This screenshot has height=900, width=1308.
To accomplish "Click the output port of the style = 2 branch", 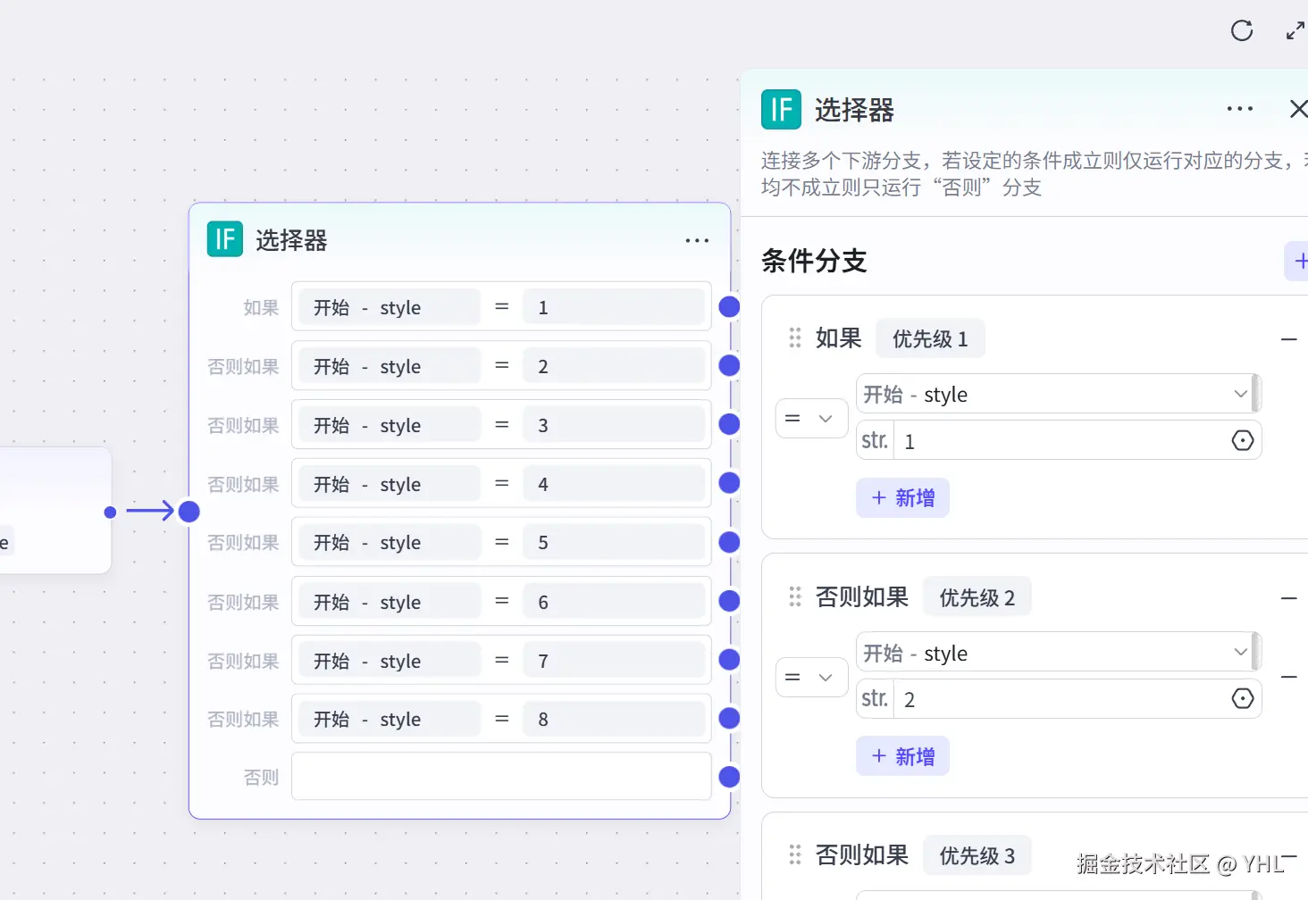I will pos(729,365).
